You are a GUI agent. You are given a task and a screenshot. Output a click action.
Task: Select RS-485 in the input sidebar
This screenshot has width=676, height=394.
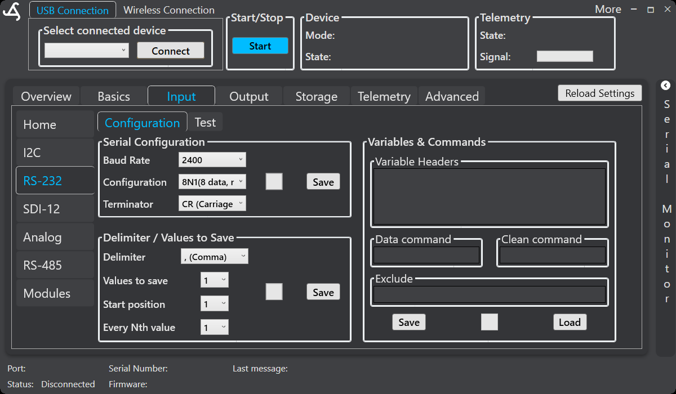click(x=55, y=265)
